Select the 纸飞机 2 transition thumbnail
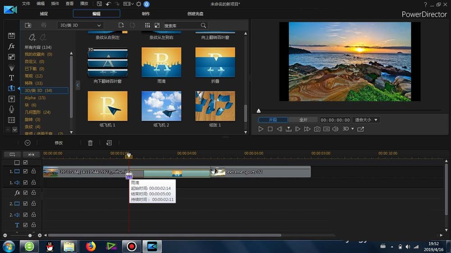Viewport: 451px width, 253px height. 161,106
